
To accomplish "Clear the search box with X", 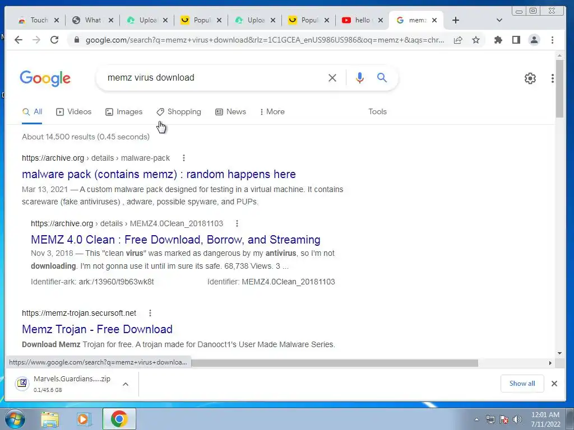I will [x=332, y=78].
